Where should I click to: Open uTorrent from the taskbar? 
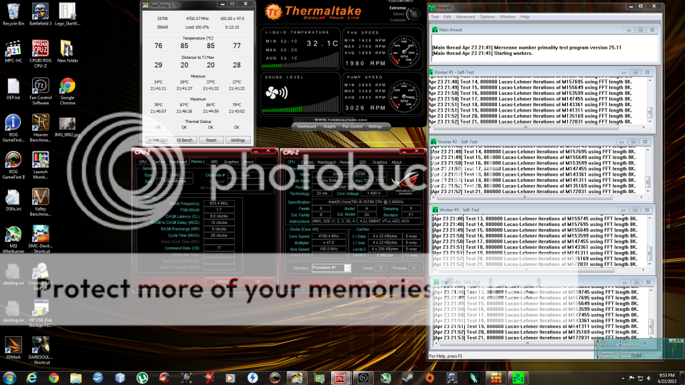coord(142,378)
